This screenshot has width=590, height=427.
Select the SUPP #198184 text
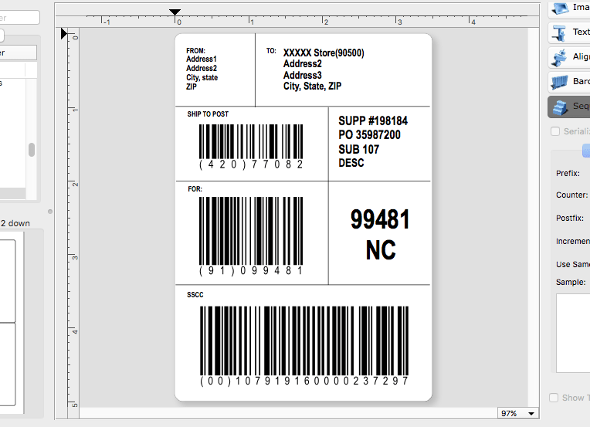click(x=373, y=120)
